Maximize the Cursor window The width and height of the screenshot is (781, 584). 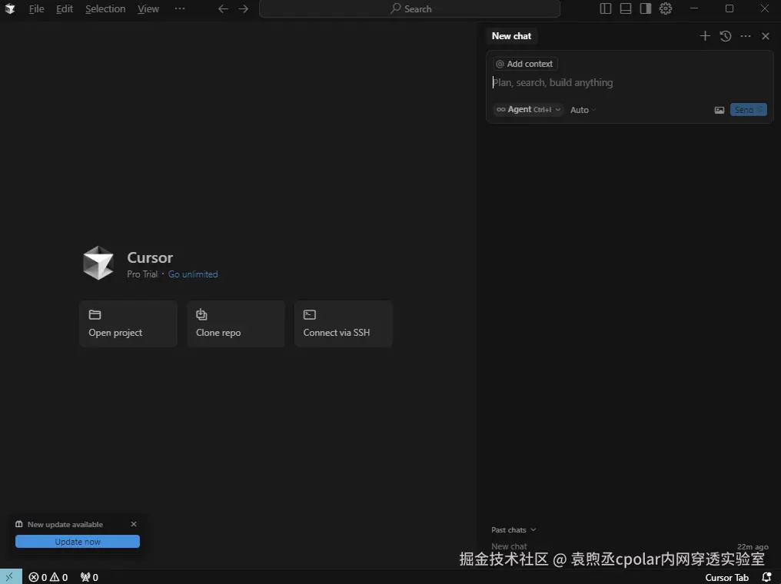[729, 8]
